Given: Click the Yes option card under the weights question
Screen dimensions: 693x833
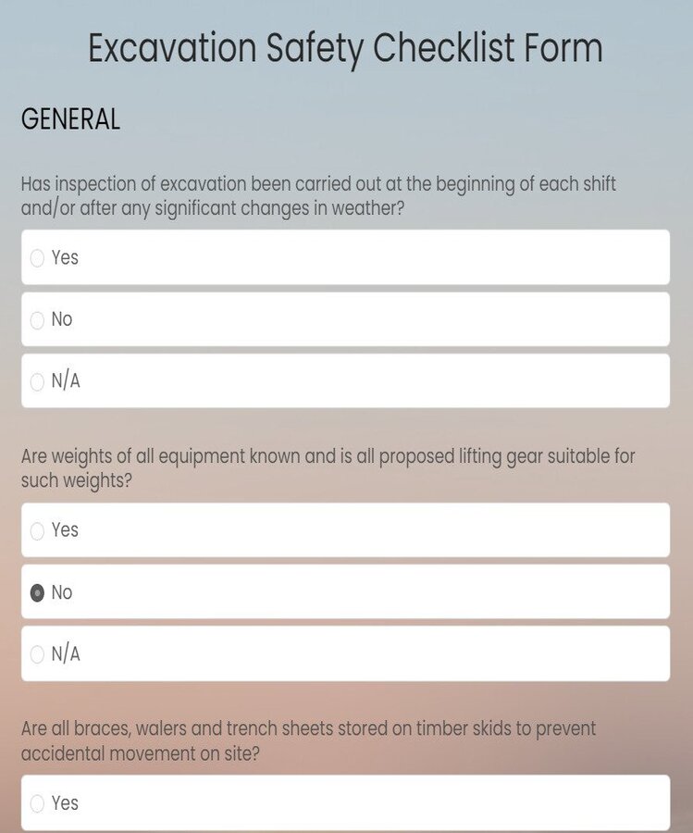Looking at the screenshot, I should tap(344, 530).
